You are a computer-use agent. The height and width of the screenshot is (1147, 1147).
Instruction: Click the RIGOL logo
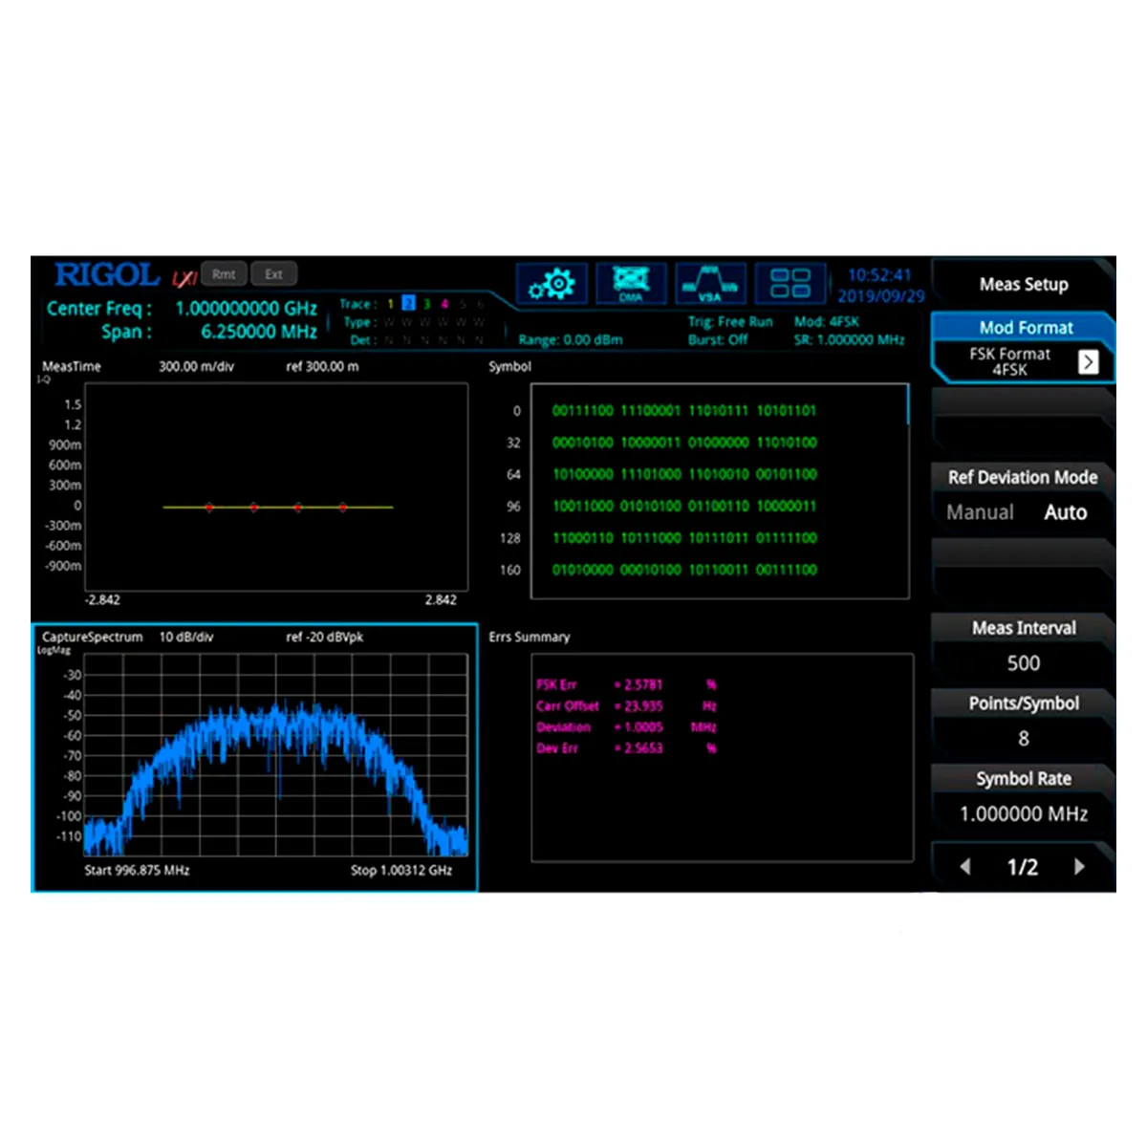point(107,275)
